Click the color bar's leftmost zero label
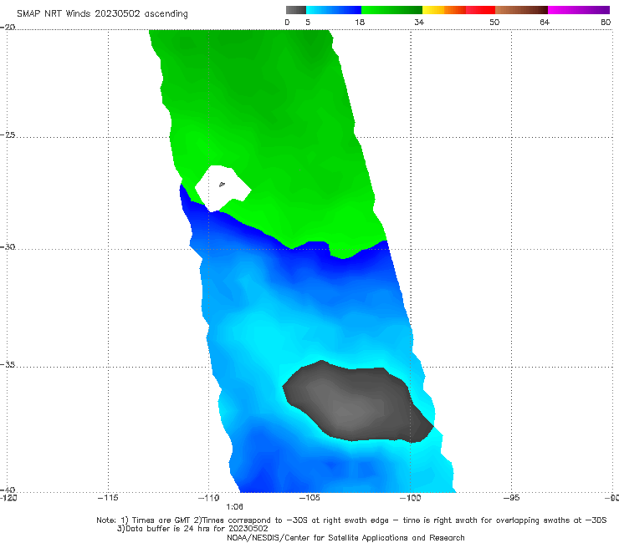The width and height of the screenshot is (619, 543). tap(287, 23)
